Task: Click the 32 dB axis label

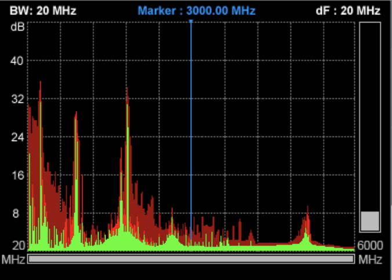Action: (17, 99)
